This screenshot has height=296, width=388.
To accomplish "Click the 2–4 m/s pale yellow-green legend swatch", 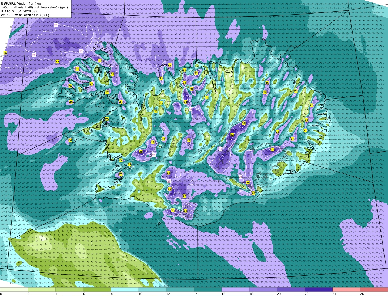I will pos(42,290).
